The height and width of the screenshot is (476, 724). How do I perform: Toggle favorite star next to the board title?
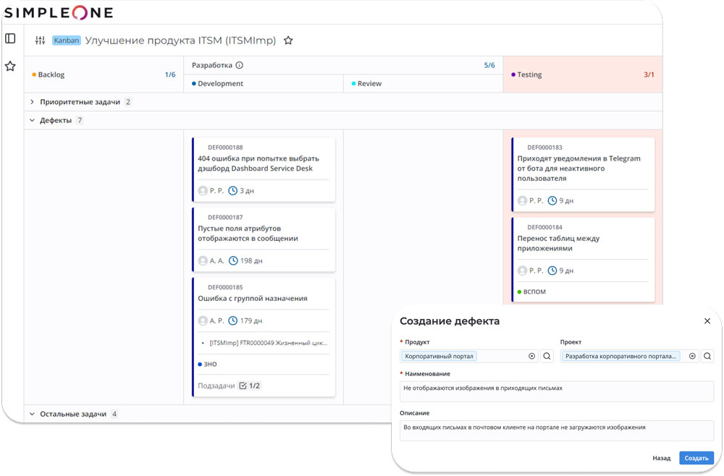click(288, 41)
